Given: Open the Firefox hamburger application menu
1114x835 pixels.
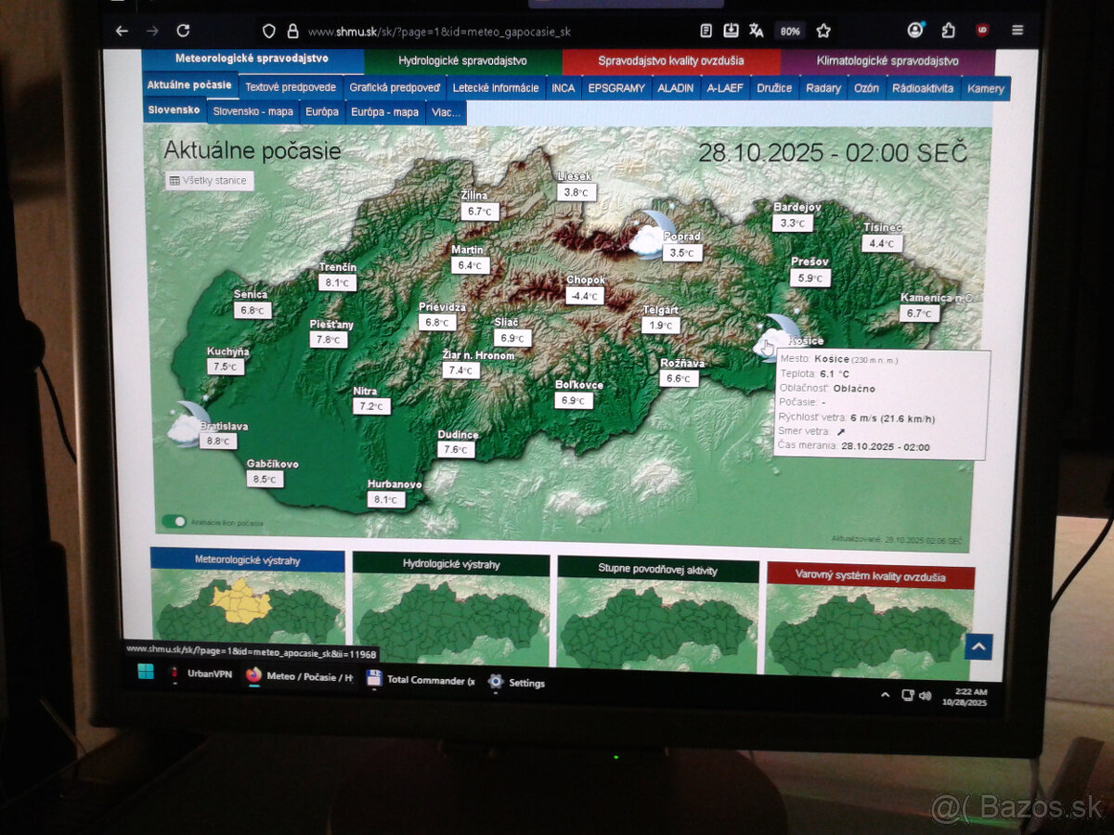Looking at the screenshot, I should tap(1017, 31).
